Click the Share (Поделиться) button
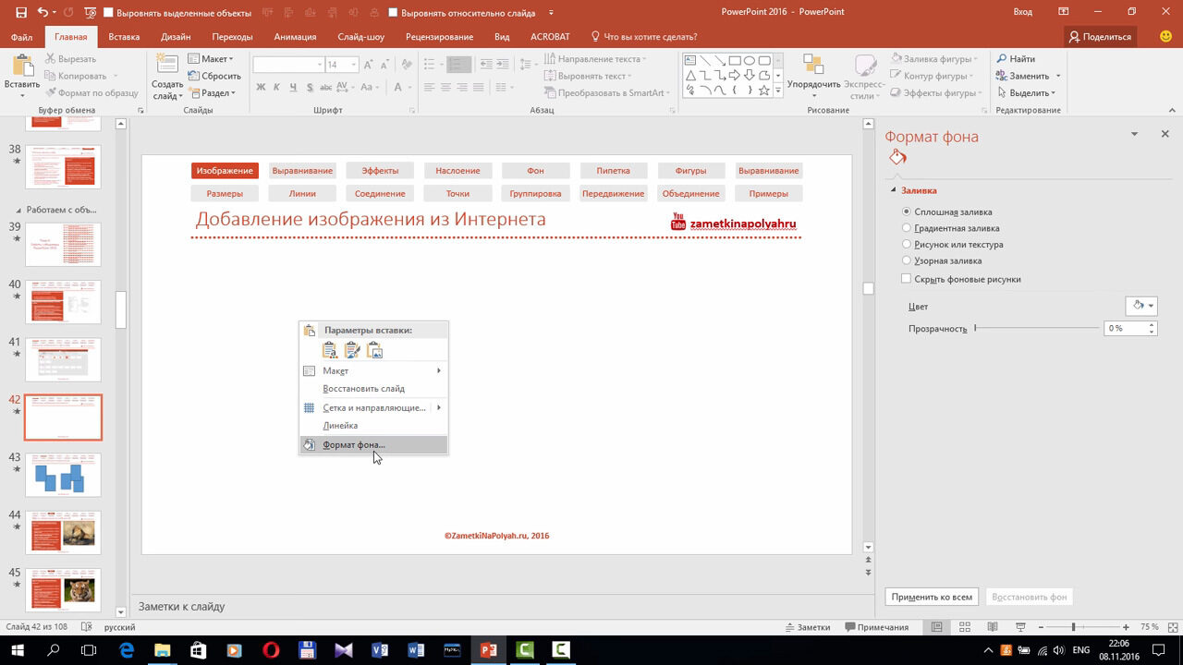This screenshot has width=1183, height=665. click(x=1099, y=37)
